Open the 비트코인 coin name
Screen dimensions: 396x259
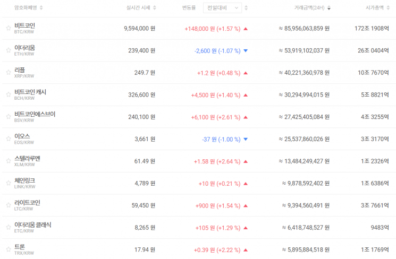[24, 25]
